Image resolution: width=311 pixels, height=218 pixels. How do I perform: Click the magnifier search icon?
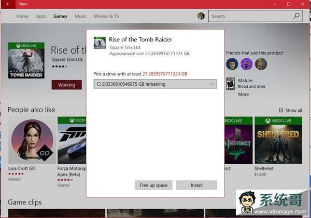[296, 16]
